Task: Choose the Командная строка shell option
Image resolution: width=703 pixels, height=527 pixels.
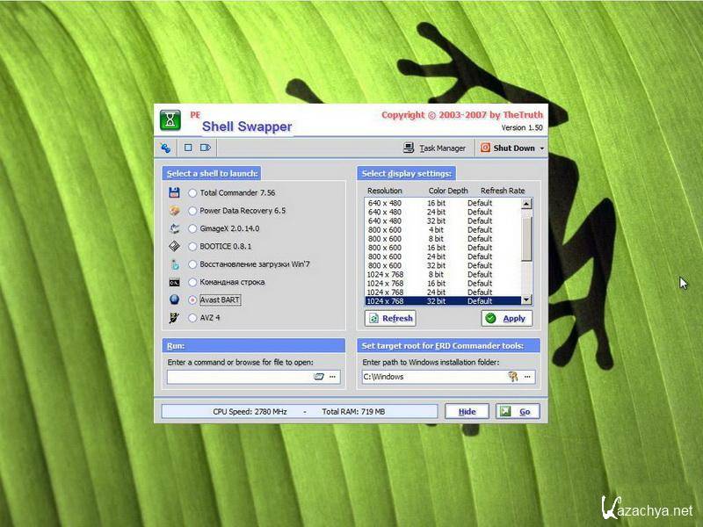Action: 192,282
